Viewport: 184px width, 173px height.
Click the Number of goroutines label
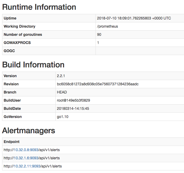pyautogui.click(x=23, y=34)
